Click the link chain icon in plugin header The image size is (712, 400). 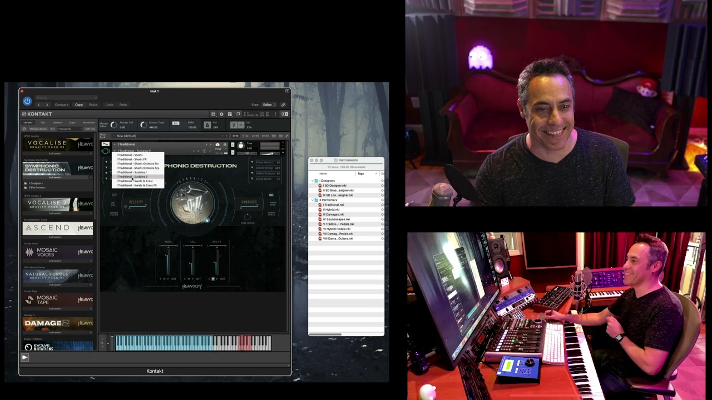click(x=283, y=104)
